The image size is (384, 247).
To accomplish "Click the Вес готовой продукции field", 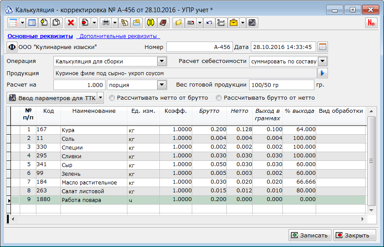I will point(282,85).
